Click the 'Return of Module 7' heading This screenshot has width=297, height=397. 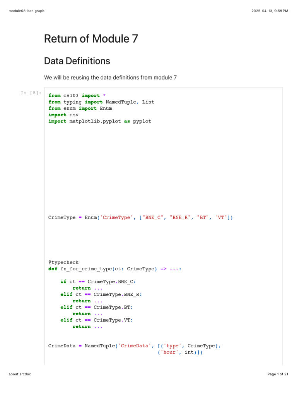pyautogui.click(x=91, y=39)
